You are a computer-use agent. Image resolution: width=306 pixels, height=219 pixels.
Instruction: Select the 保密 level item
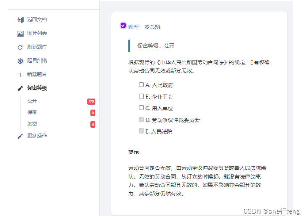(x=32, y=112)
